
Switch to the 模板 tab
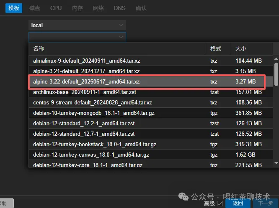tap(14, 8)
